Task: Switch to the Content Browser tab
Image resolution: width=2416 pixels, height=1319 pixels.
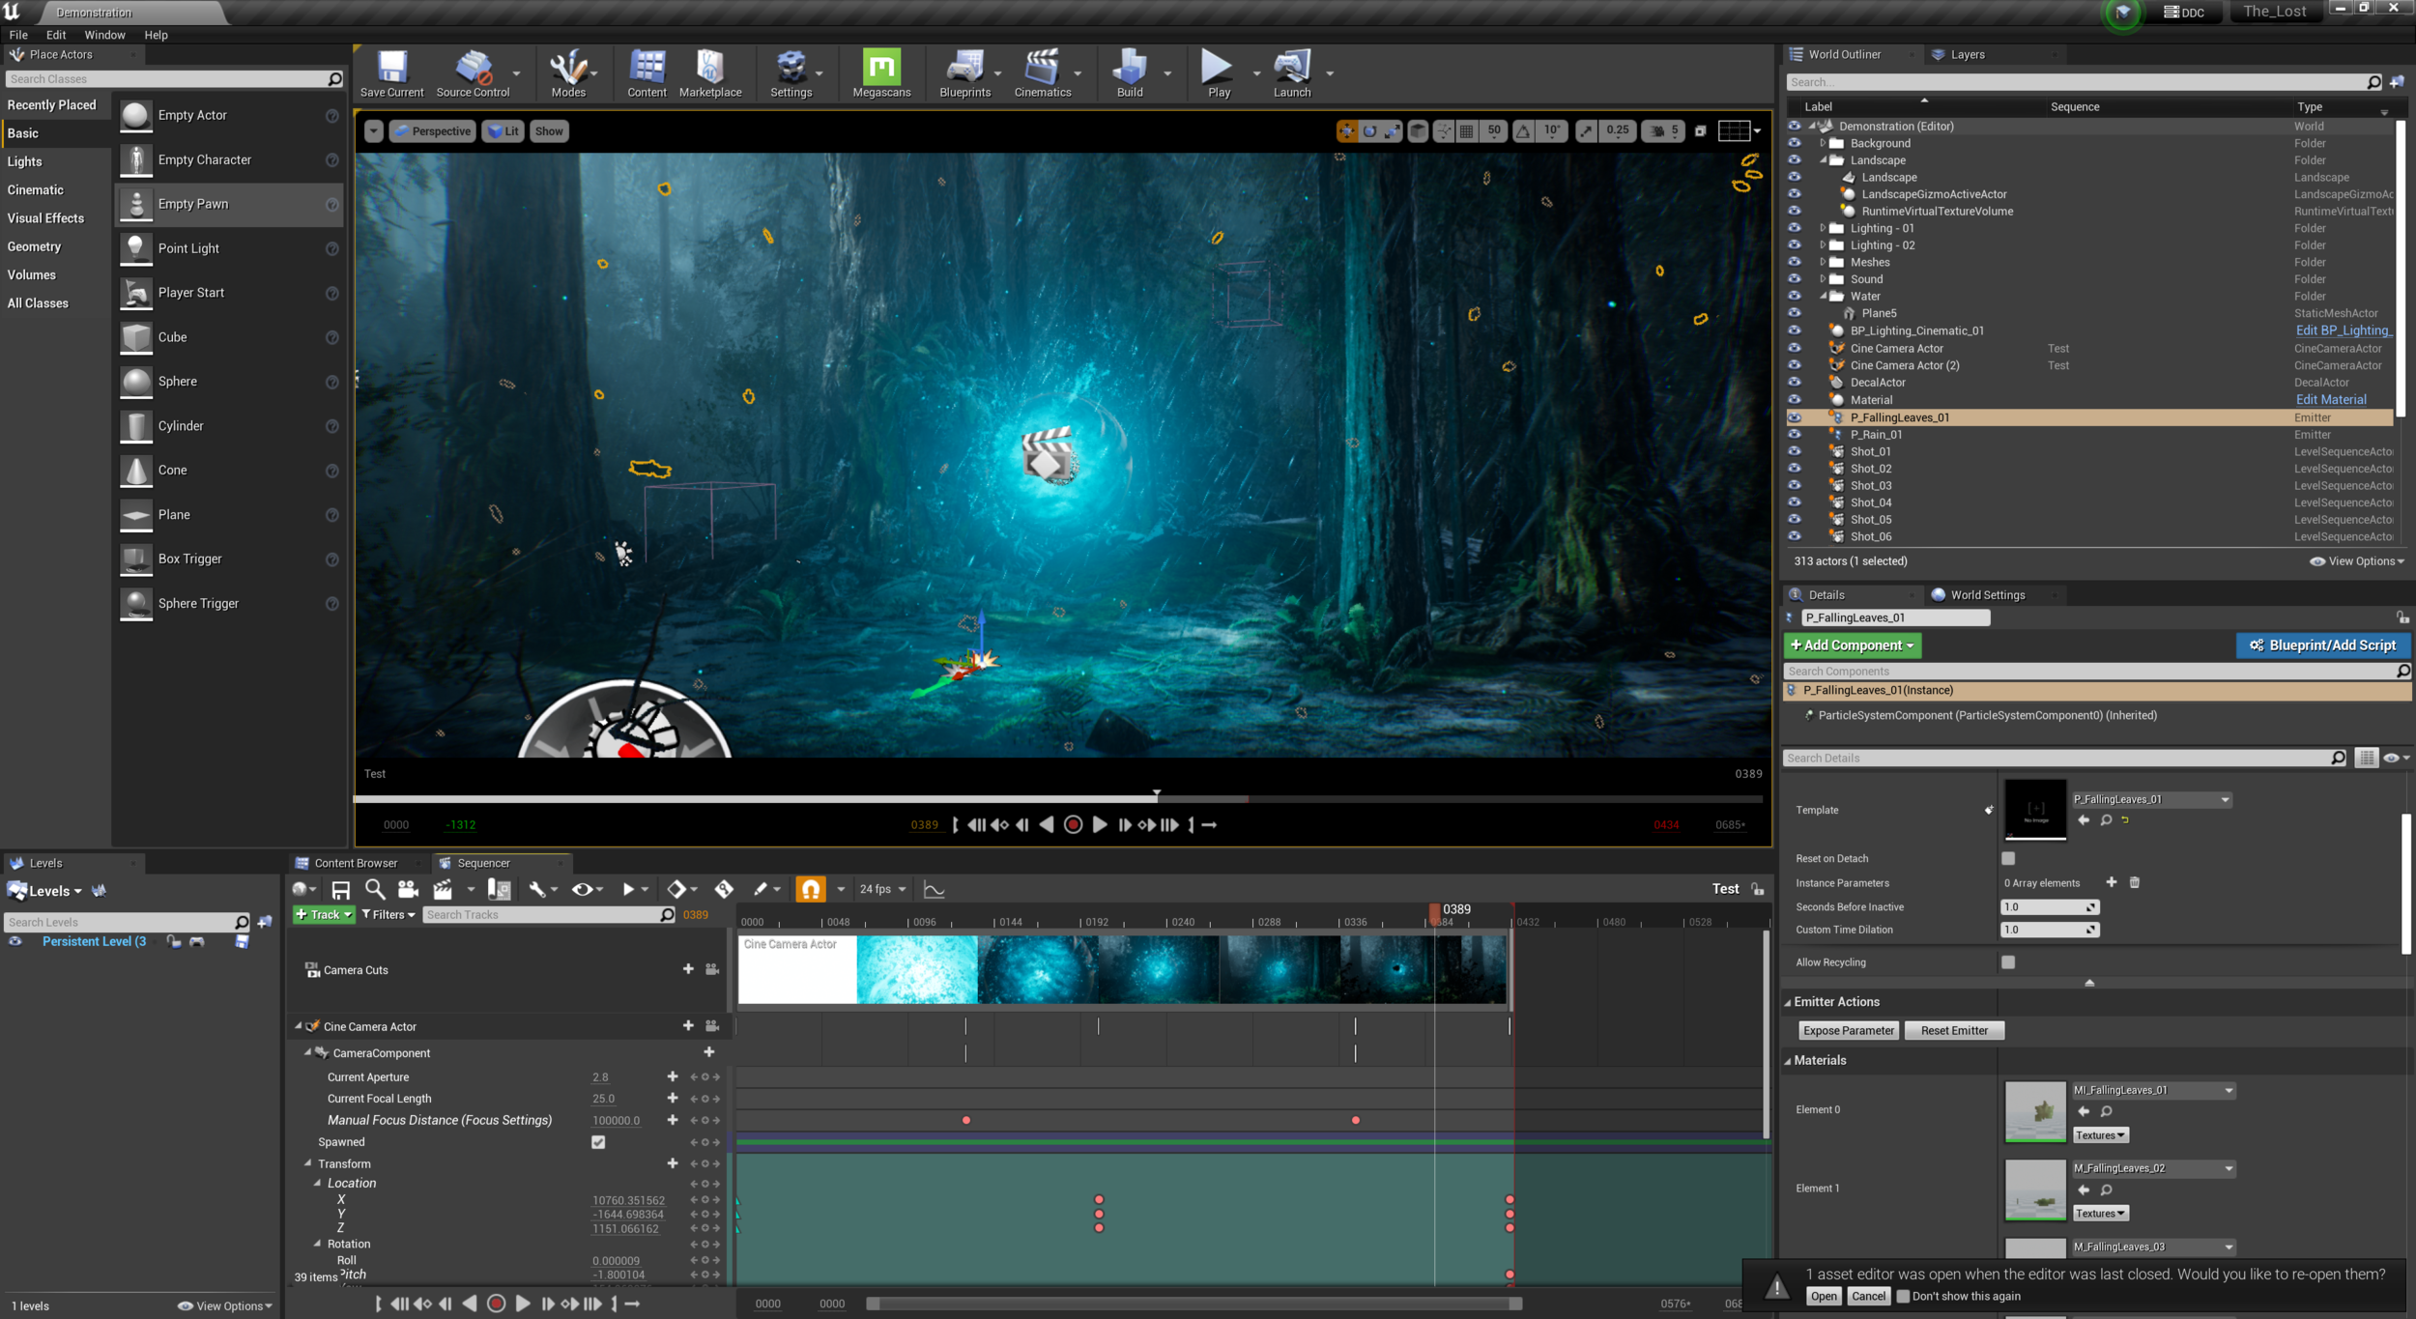Action: 355,863
